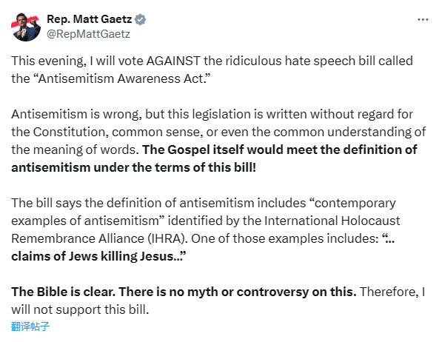Viewport: 442px width, 342px height.
Task: Open the Rep. Matt Gaetz display name
Action: click(x=90, y=19)
